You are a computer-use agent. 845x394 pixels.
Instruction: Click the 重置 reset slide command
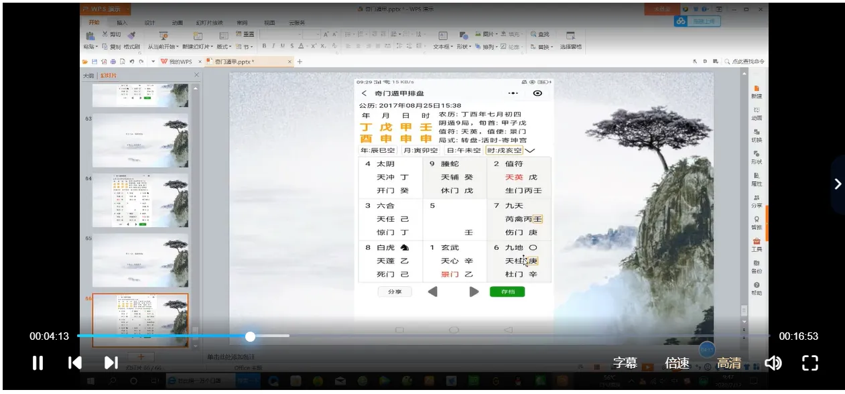(x=245, y=34)
